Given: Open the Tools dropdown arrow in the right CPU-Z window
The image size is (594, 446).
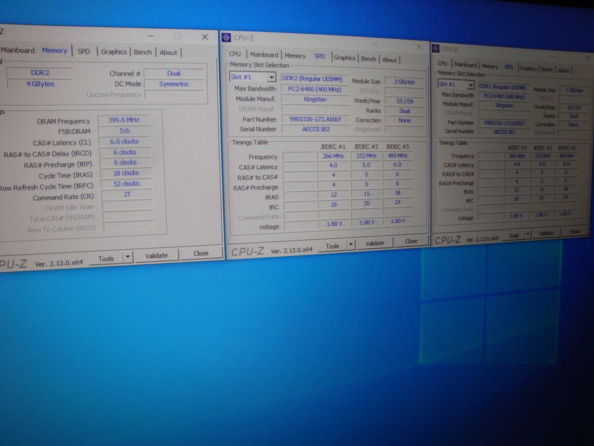Looking at the screenshot, I should (528, 234).
